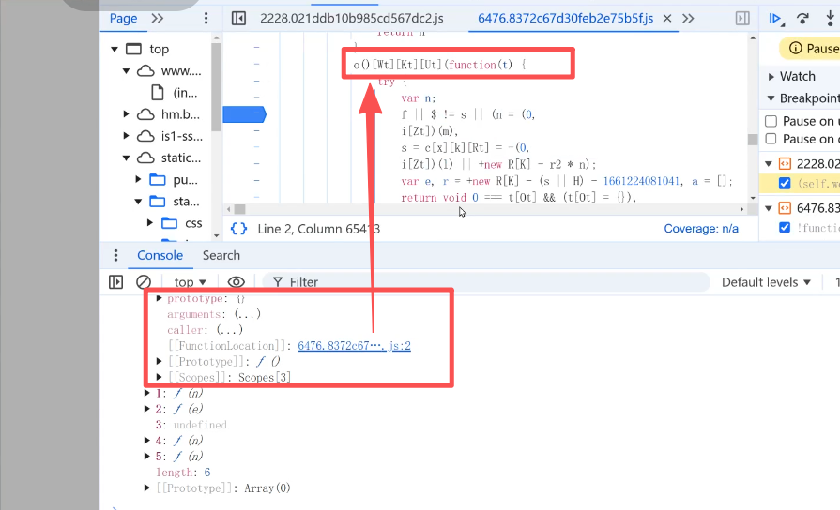Create live expression eye icon
Screen dimensions: 840x510
236,282
